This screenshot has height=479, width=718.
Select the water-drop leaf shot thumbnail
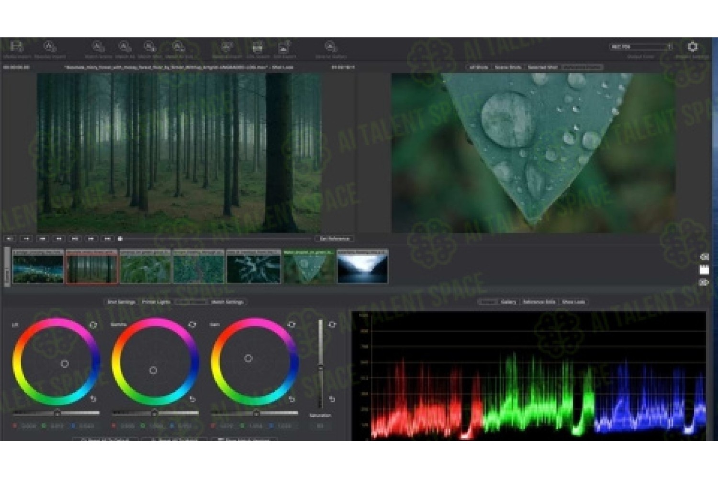(x=308, y=267)
